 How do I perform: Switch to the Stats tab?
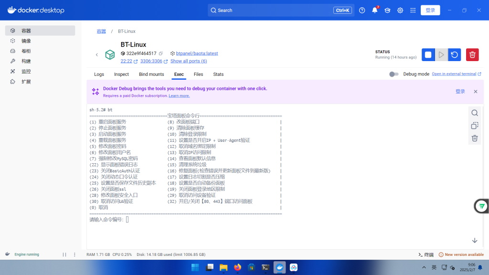(218, 74)
